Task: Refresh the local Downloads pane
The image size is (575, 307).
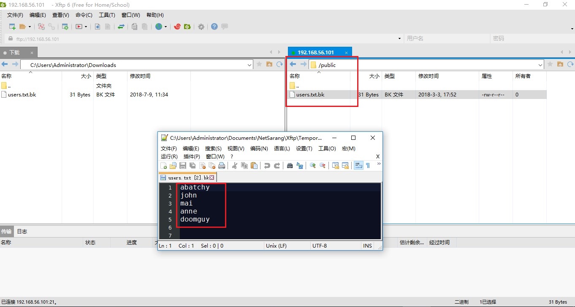Action: [279, 64]
